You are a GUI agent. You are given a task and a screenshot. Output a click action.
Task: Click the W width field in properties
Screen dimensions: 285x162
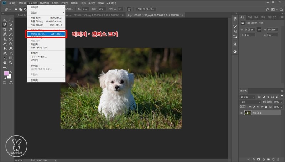point(250,30)
